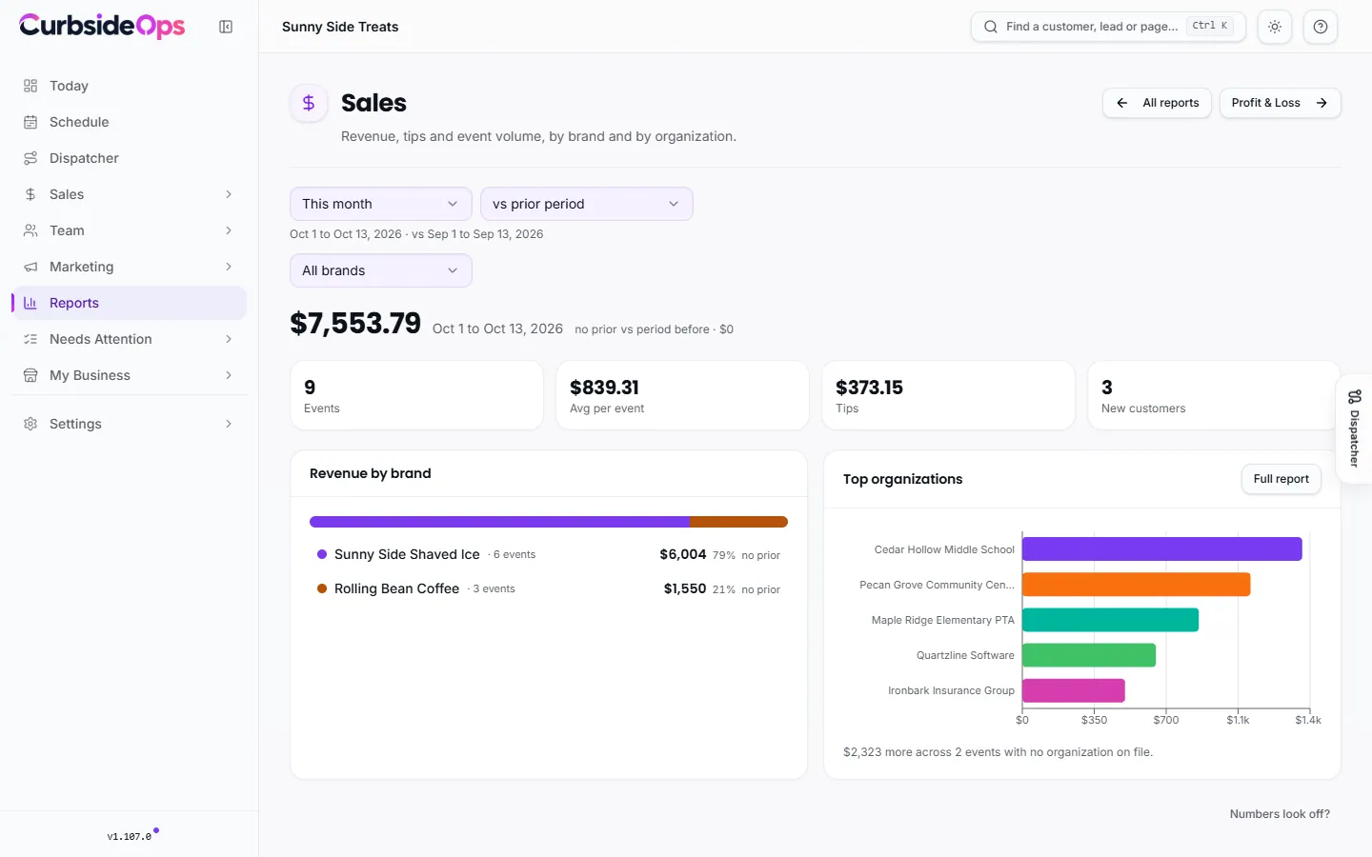The height and width of the screenshot is (857, 1372).
Task: Click the Cedar Hollow Middle School chart bar
Action: click(1162, 549)
